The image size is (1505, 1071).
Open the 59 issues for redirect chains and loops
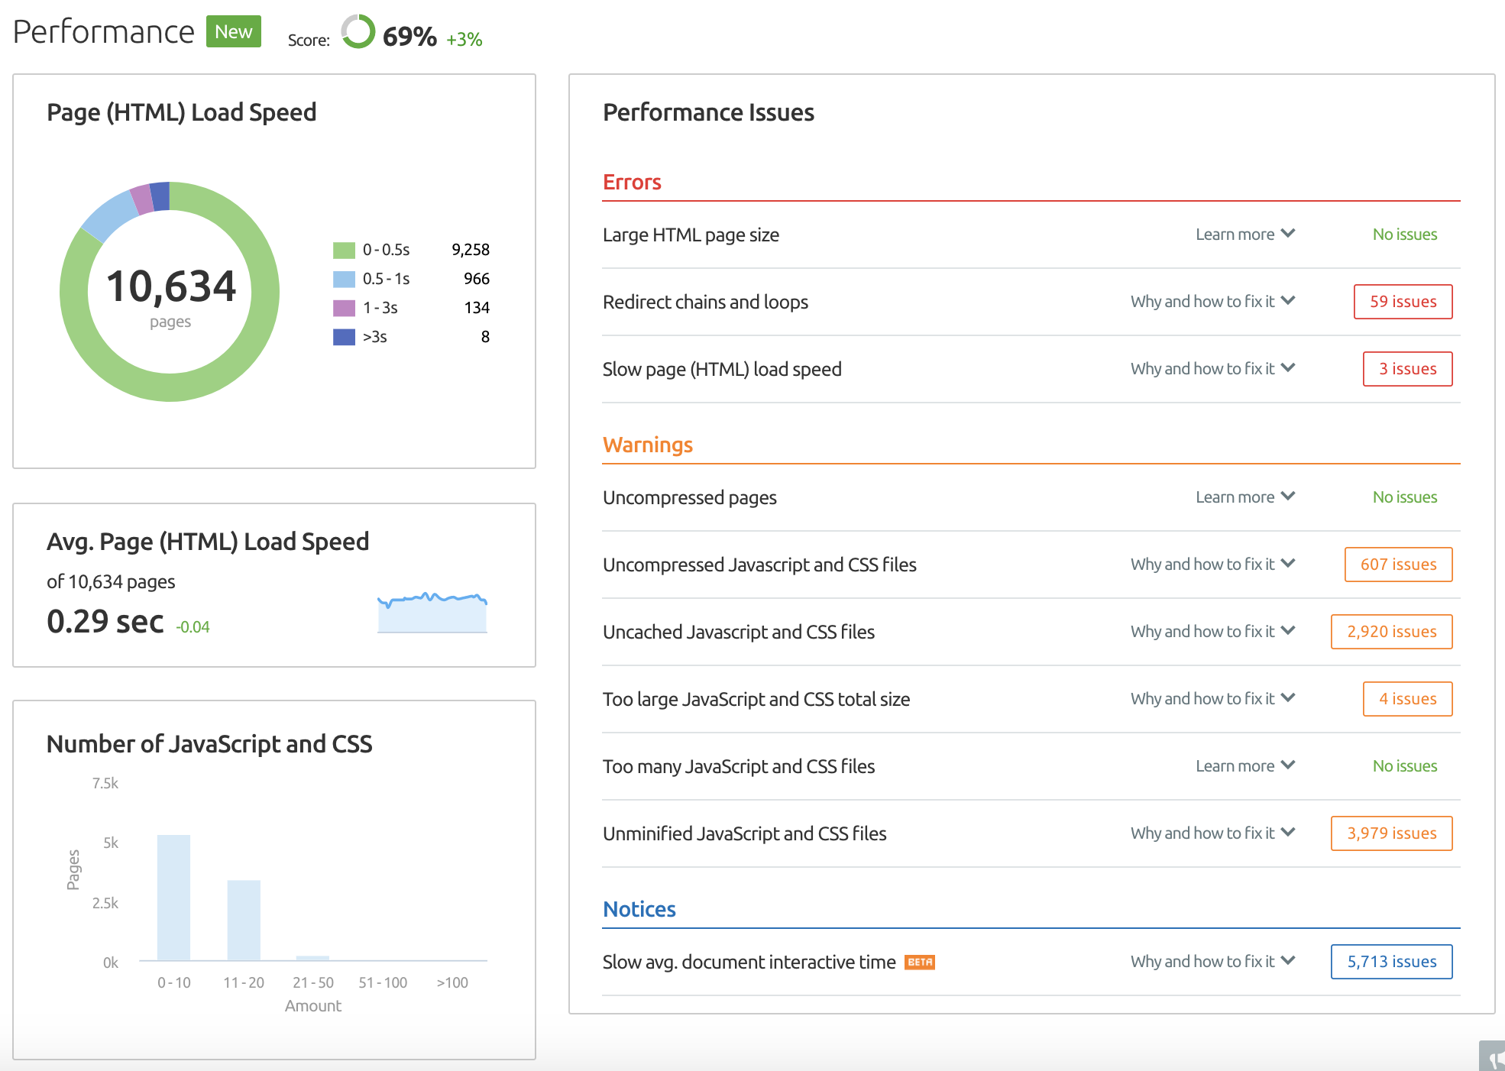click(x=1403, y=302)
